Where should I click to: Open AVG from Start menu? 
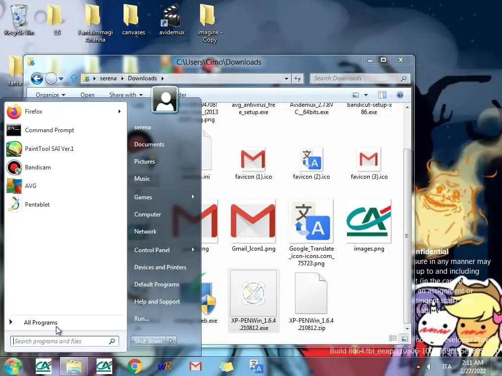[x=66, y=186]
